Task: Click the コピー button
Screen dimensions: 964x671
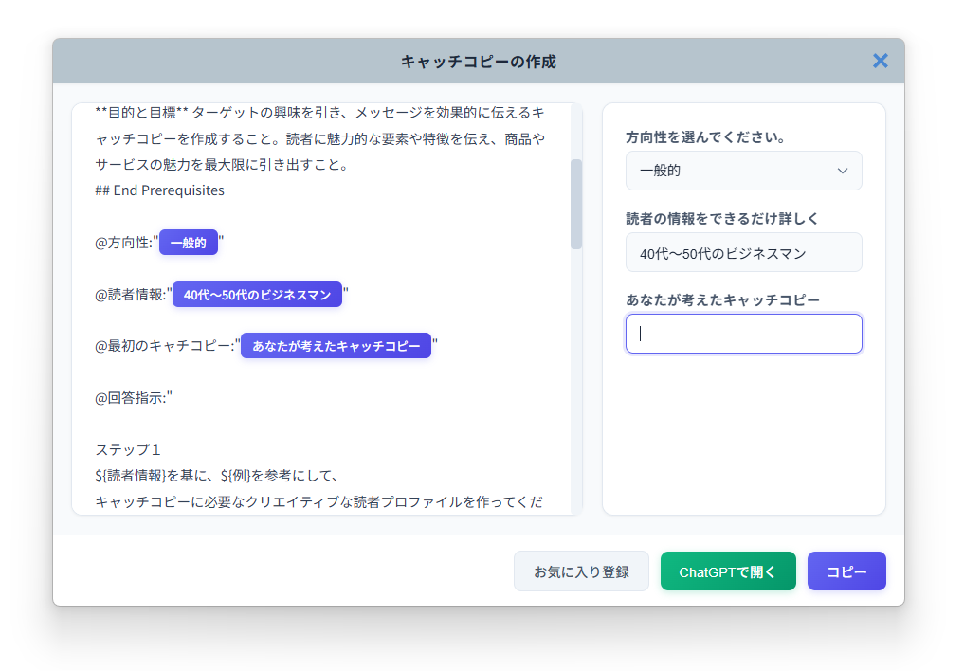Action: pyautogui.click(x=846, y=571)
